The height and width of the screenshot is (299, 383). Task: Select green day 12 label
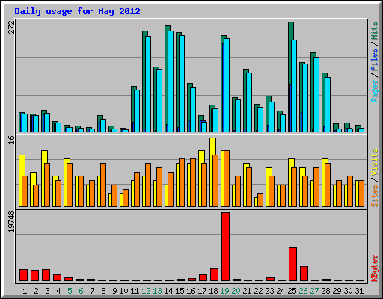pos(146,291)
